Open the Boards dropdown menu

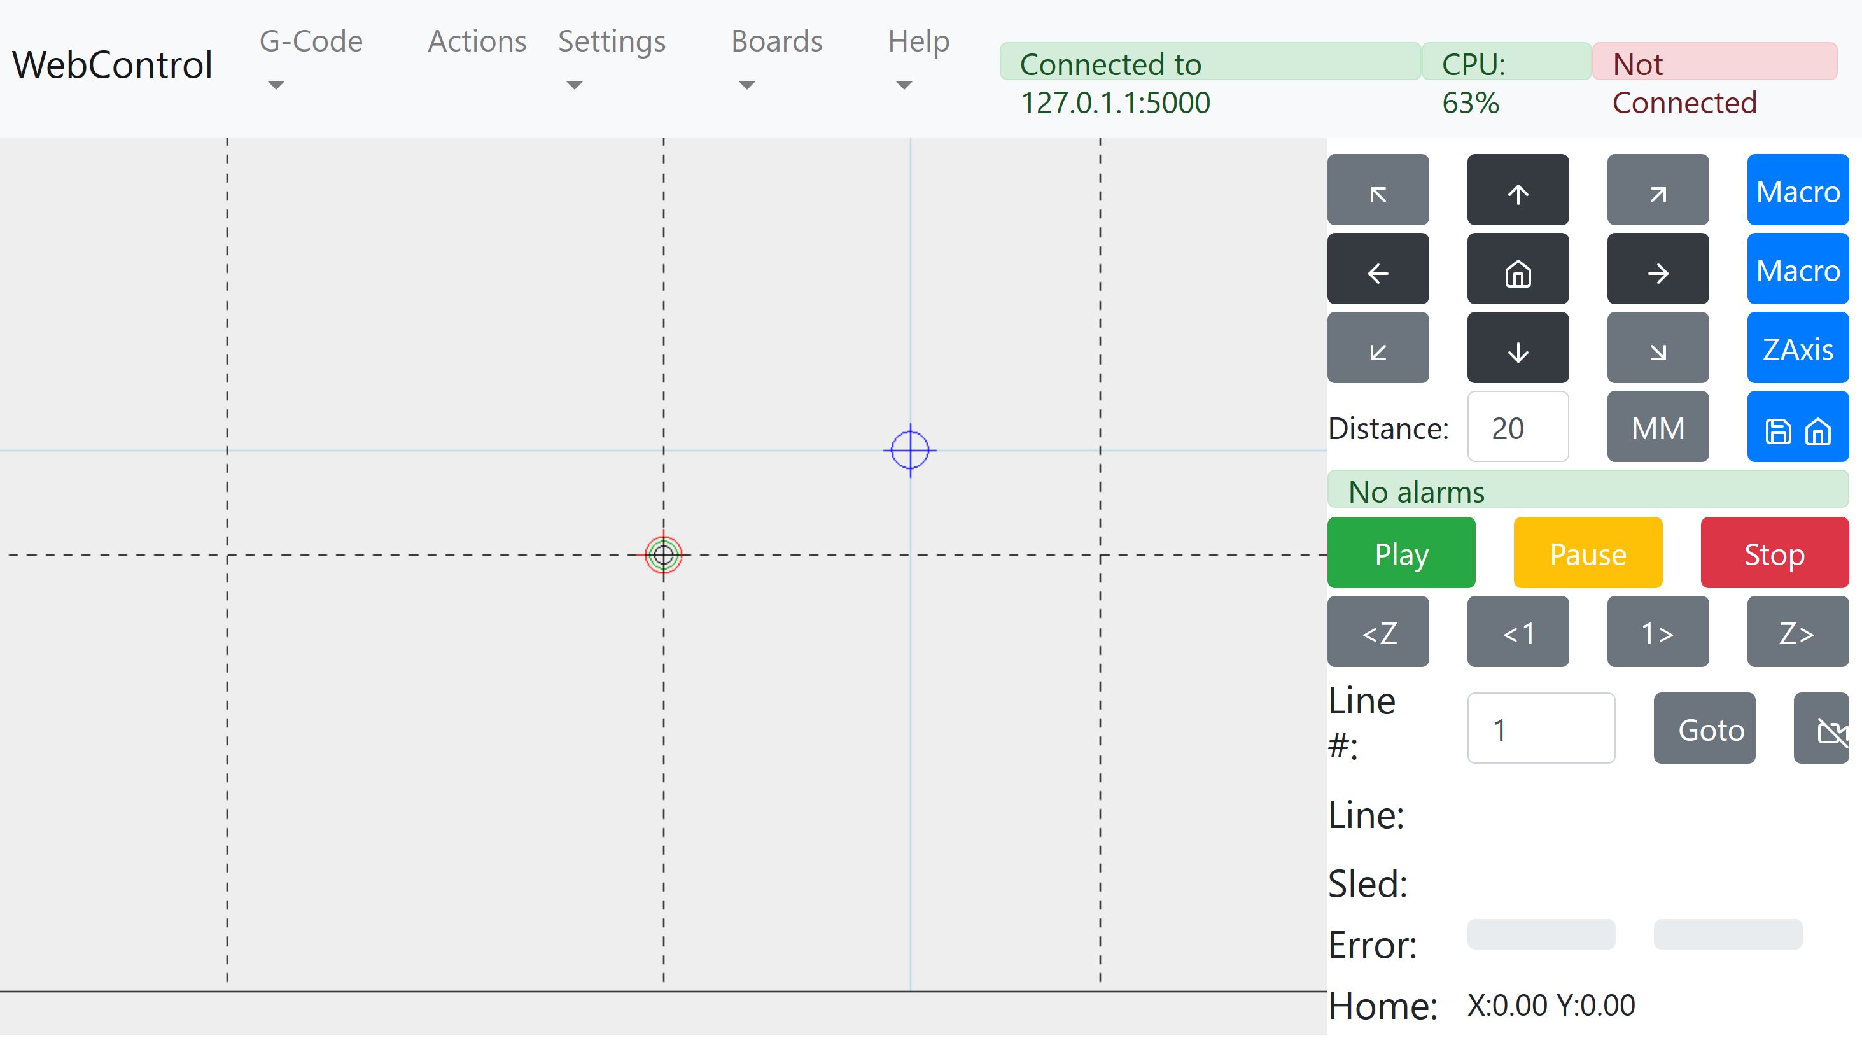pos(776,58)
